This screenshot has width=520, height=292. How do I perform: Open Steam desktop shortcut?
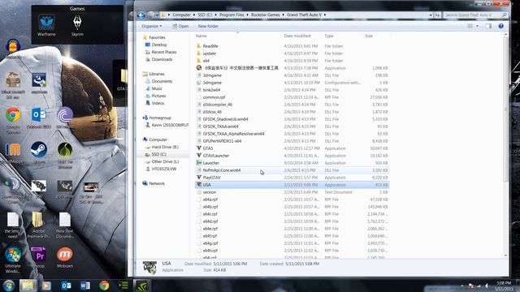pyautogui.click(x=39, y=152)
